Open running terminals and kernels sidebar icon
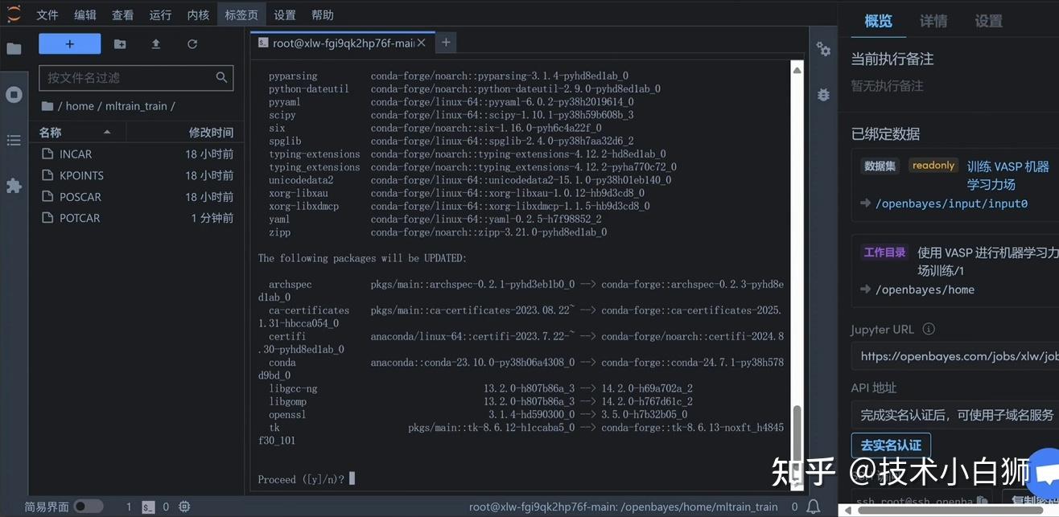Image resolution: width=1059 pixels, height=517 pixels. pos(14,95)
